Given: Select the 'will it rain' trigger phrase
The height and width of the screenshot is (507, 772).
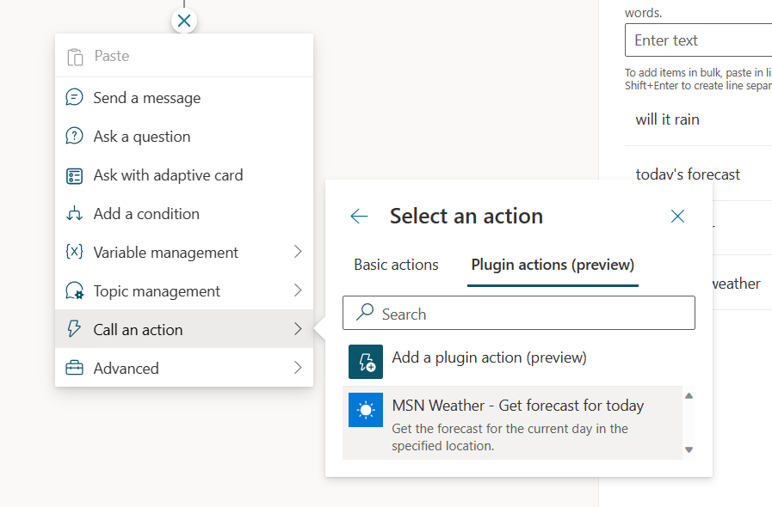Looking at the screenshot, I should [667, 119].
